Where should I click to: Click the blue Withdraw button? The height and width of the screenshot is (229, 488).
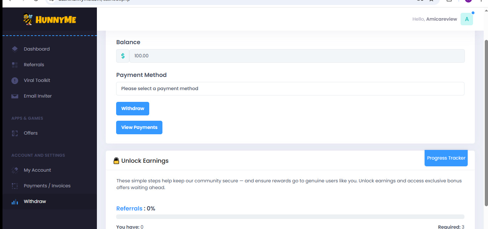click(x=133, y=109)
